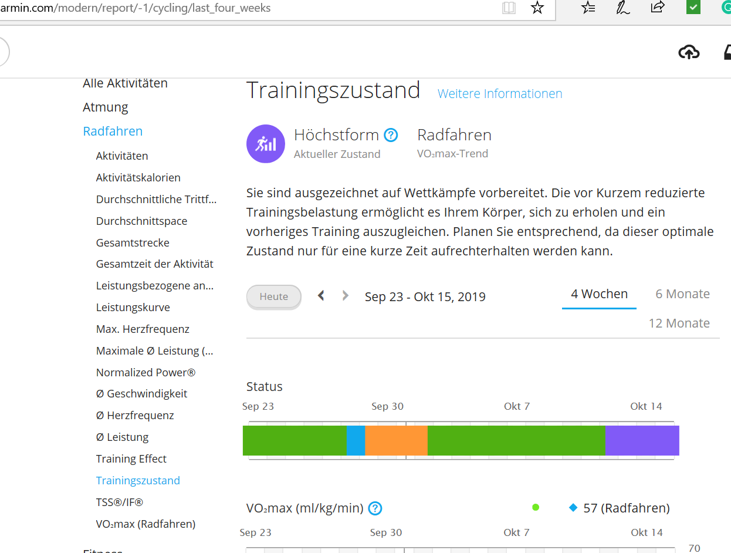The width and height of the screenshot is (731, 553).
Task: Open help icon next to VO₂max heading
Action: point(375,508)
